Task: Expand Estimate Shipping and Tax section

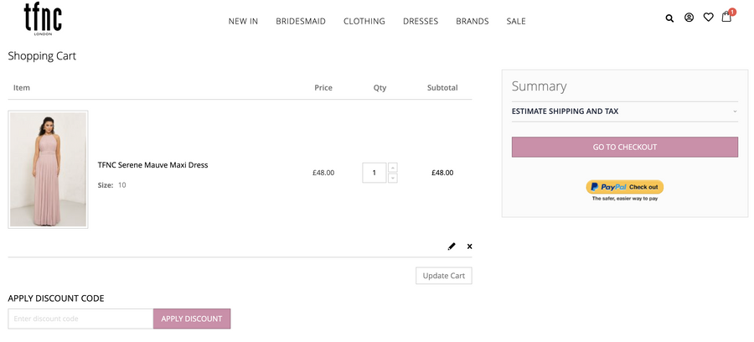Action: [x=624, y=111]
